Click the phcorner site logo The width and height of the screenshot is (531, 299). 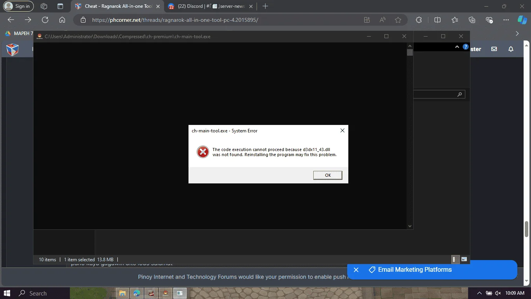pos(12,49)
